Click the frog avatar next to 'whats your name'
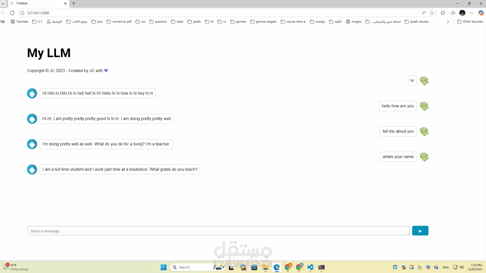 click(424, 157)
